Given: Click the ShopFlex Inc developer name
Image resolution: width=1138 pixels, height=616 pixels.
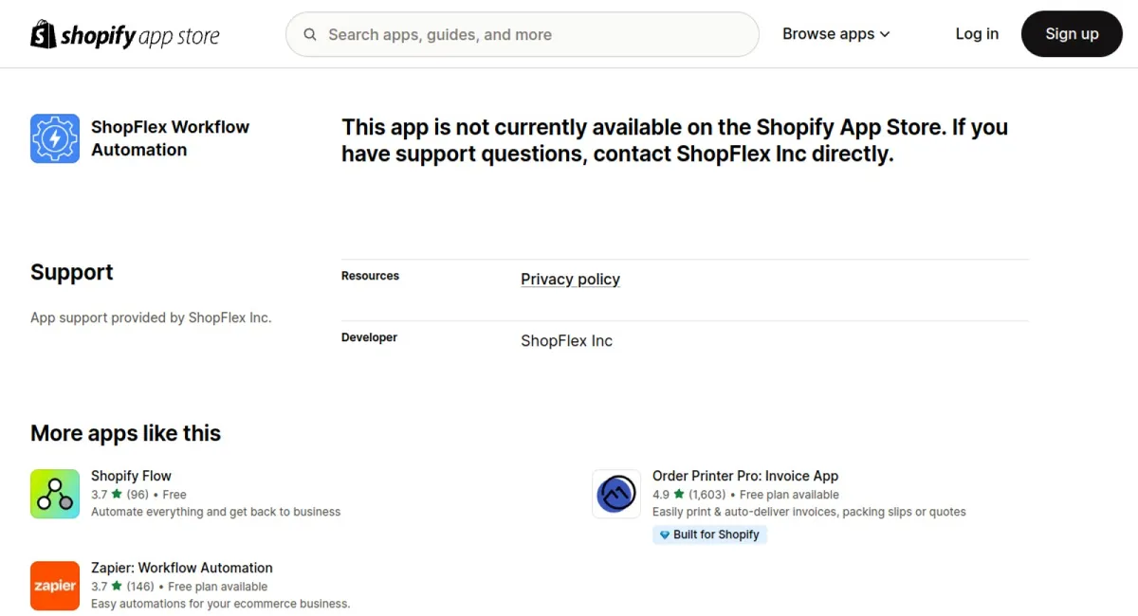Looking at the screenshot, I should (x=566, y=340).
